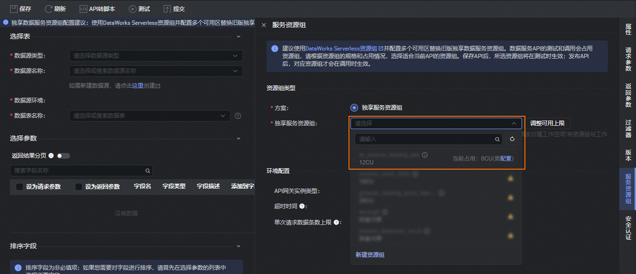Collapse the 选择表 section
This screenshot has height=274, width=636.
tap(239, 36)
